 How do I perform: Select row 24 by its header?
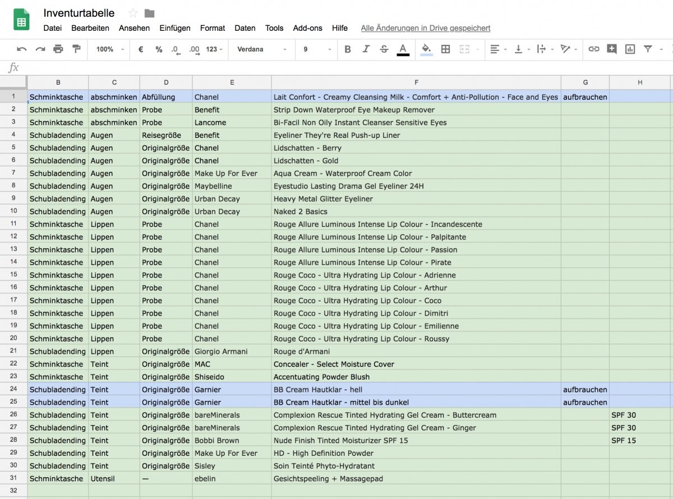point(13,389)
